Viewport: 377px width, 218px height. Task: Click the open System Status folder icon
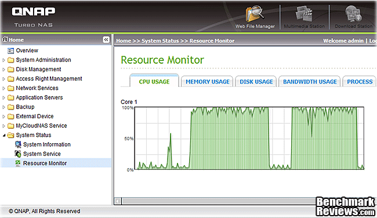point(10,135)
